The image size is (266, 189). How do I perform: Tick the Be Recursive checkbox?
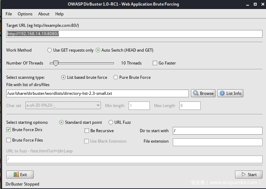click(87, 131)
